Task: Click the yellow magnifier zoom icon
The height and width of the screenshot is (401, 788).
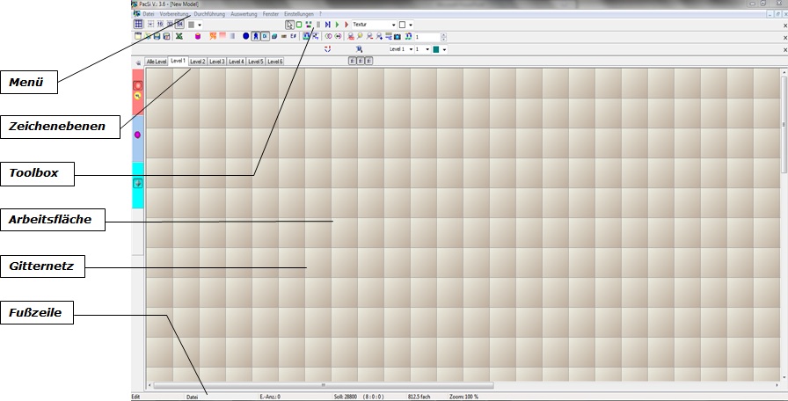Action: [x=360, y=36]
